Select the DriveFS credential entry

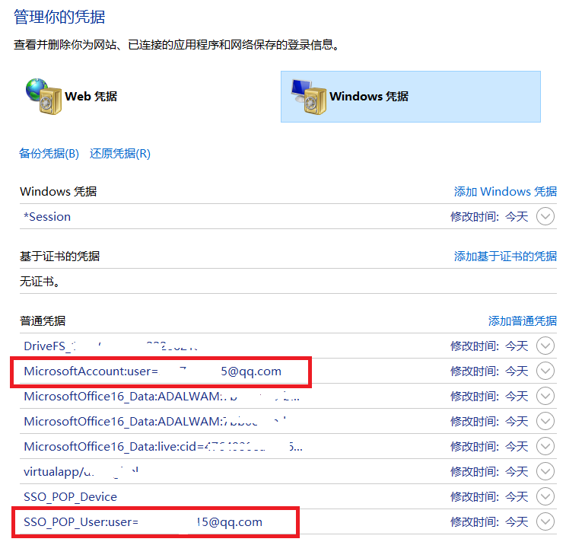tap(110, 346)
